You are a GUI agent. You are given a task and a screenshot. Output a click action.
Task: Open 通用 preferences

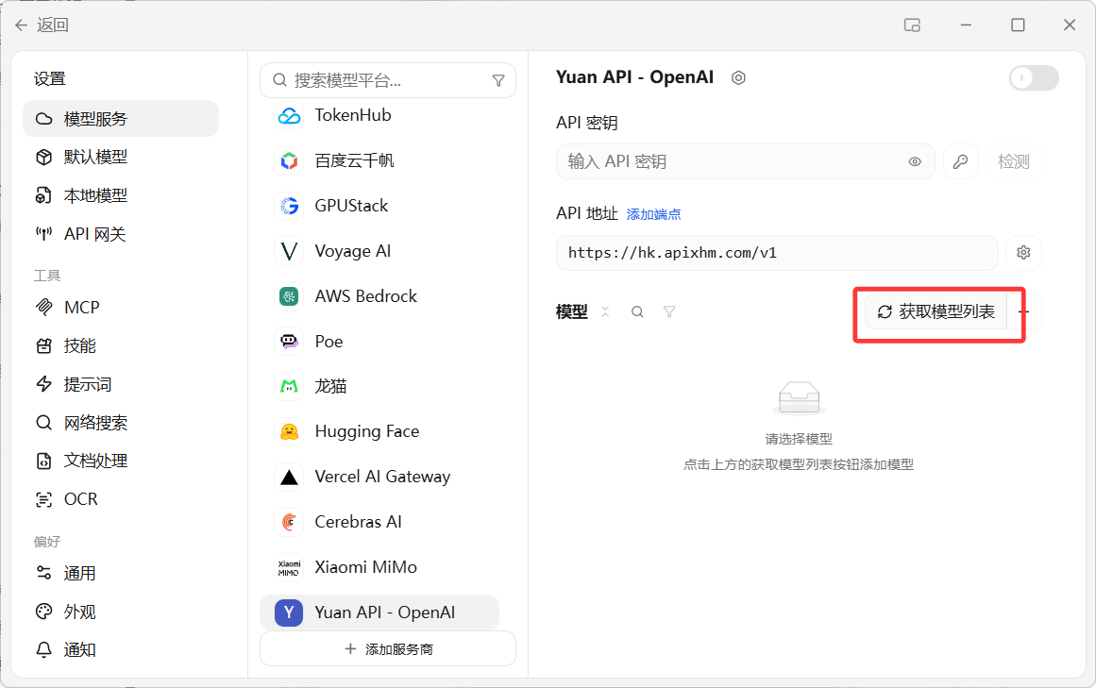pos(121,574)
